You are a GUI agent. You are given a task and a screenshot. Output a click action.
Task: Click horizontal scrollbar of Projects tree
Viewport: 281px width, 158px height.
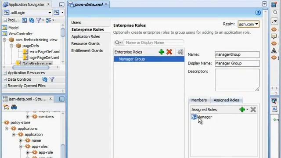click(31, 67)
